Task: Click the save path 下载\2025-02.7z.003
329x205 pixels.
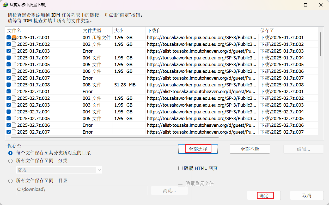Action: (282, 105)
